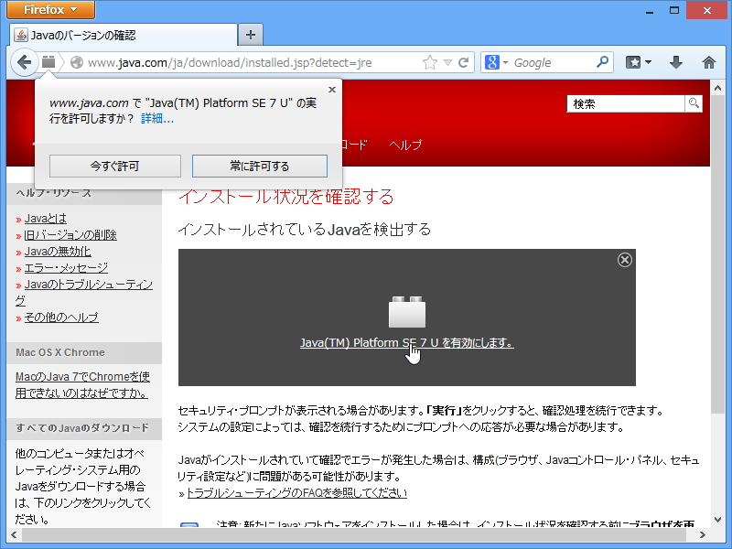Click the Java(TM) Platform SE 7 U activation link
This screenshot has width=732, height=549.
[405, 343]
